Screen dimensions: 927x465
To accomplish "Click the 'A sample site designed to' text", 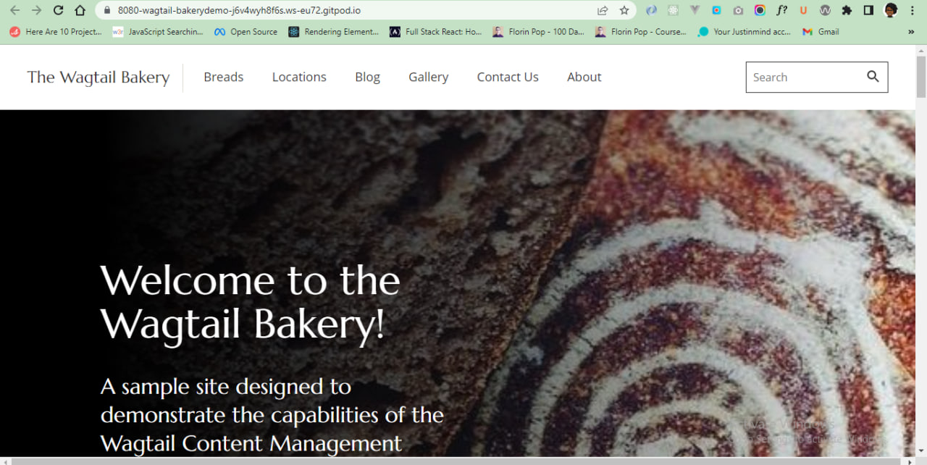I will (x=226, y=387).
